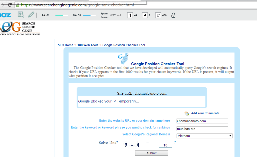Click 'Google Blocked your IP Temporarily...' text
257x157 pixels.
[x=108, y=101]
